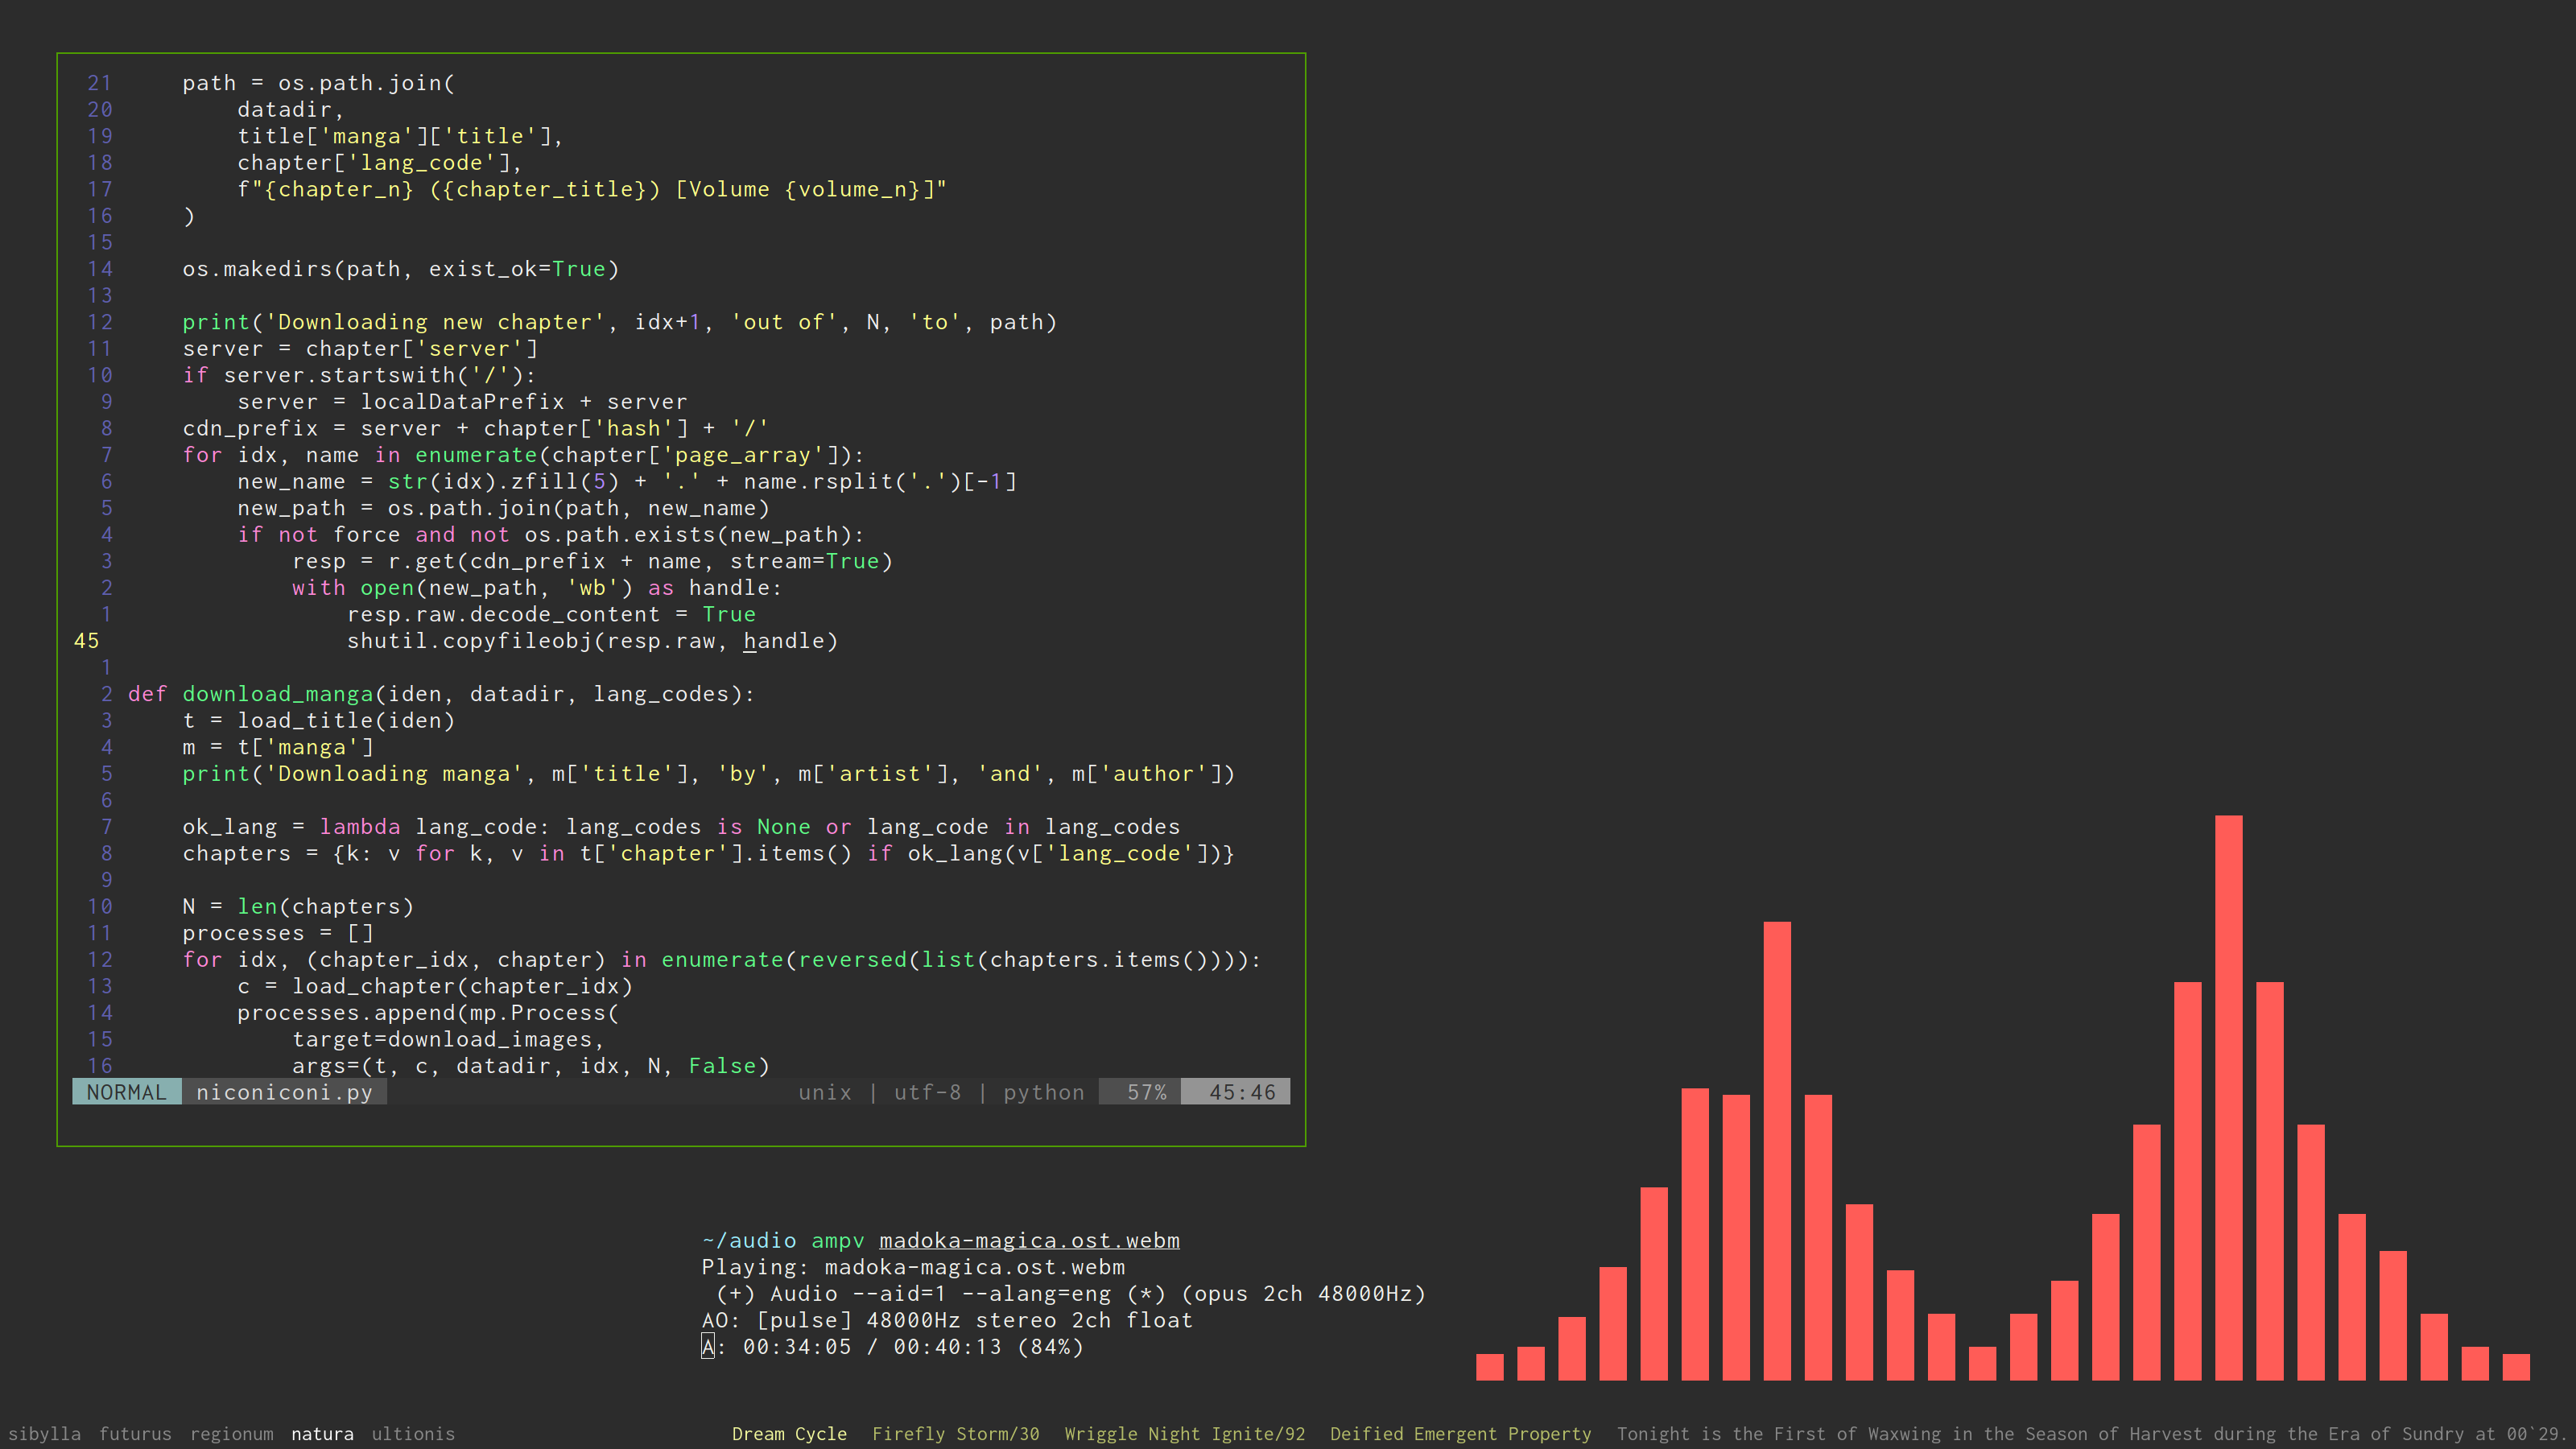Switch to the sibylla workspace

point(44,1433)
